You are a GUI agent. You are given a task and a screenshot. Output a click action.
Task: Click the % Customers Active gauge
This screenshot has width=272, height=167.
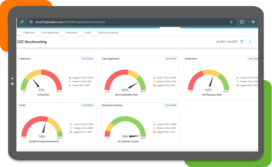(x=125, y=127)
